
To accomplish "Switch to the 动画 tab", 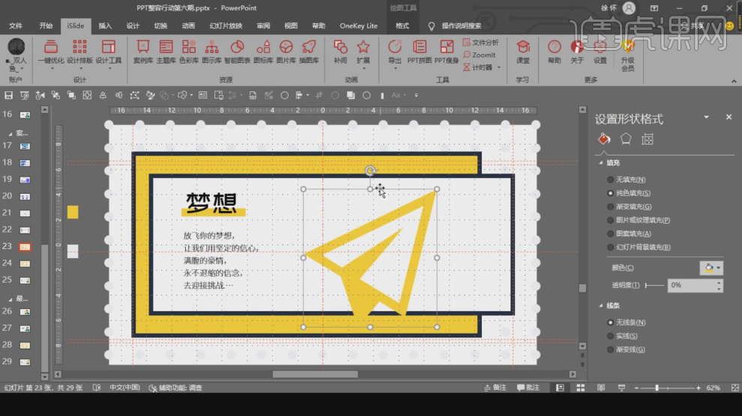I will pos(188,25).
